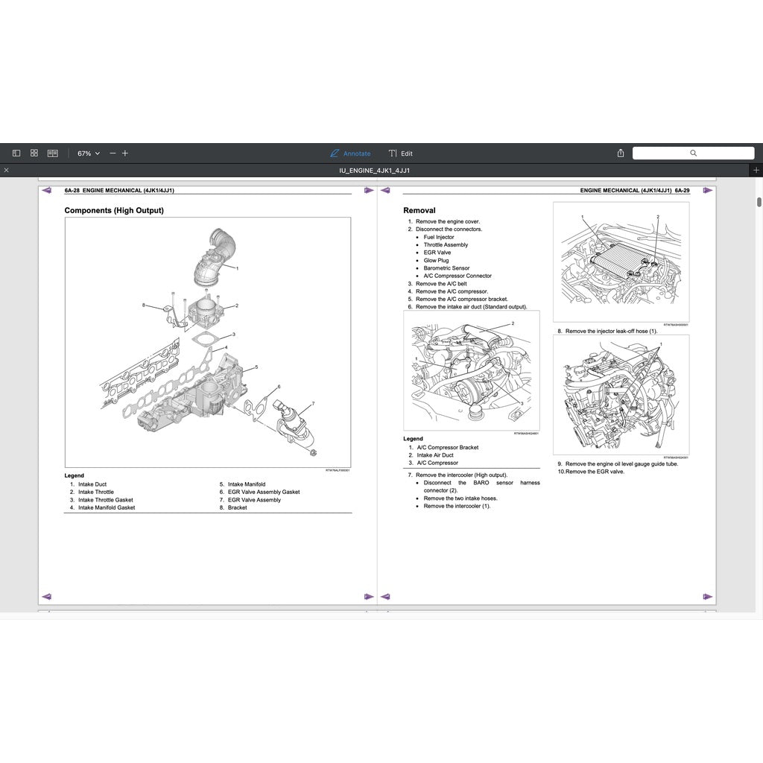Open the page thumbnails grid view
763x763 pixels.
pyautogui.click(x=34, y=152)
